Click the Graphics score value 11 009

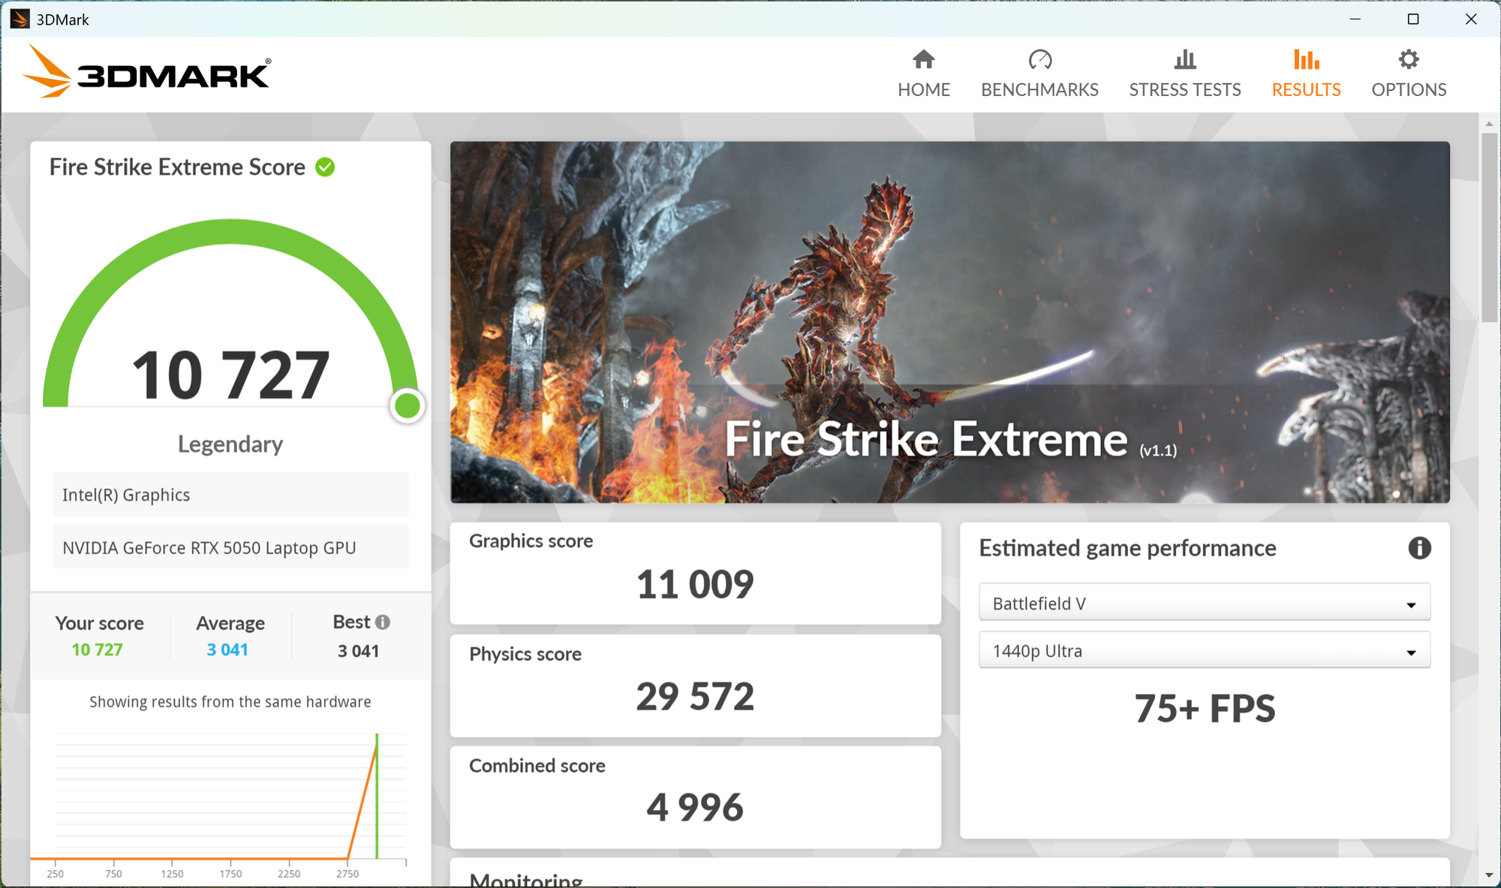coord(695,584)
